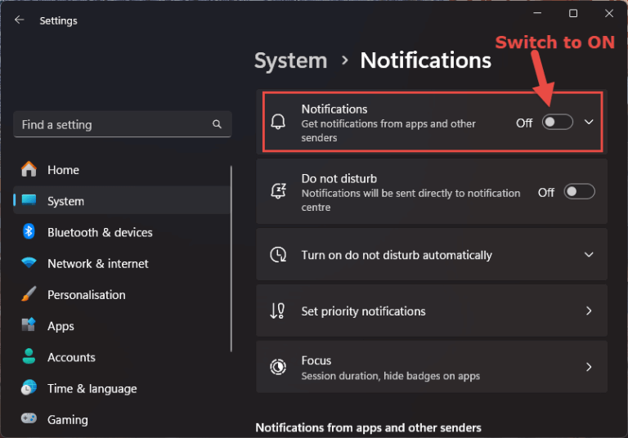Open Gaming settings

coord(122,419)
